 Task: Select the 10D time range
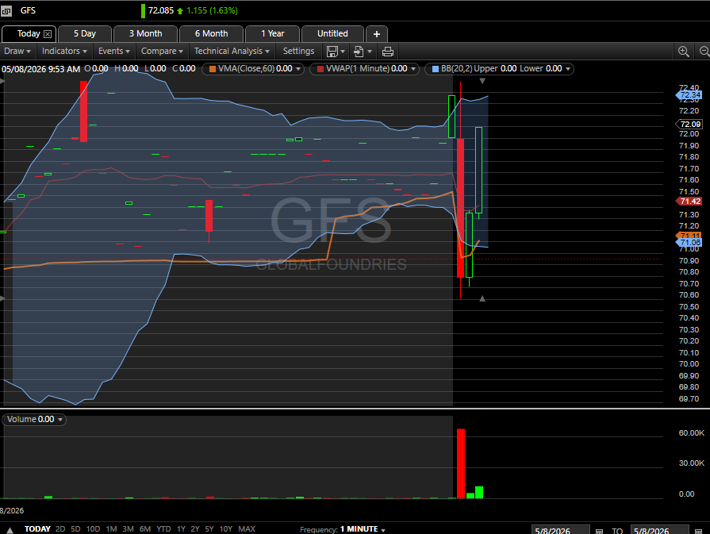[x=93, y=528]
